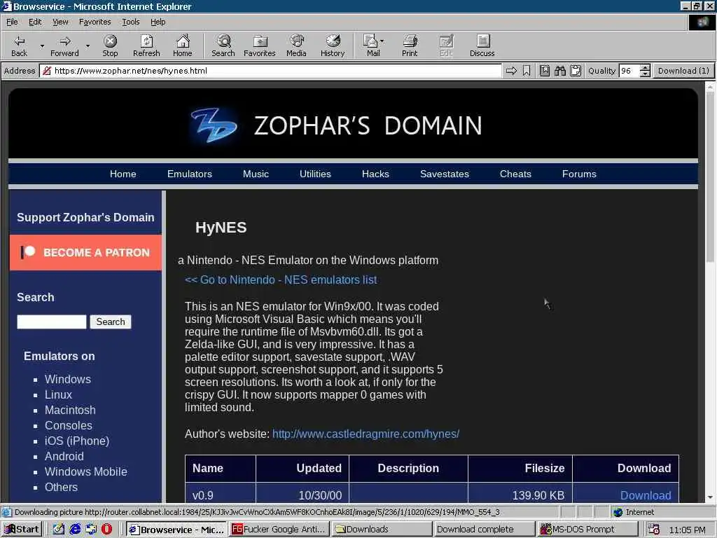Print the current page
The image size is (717, 538).
pyautogui.click(x=410, y=46)
